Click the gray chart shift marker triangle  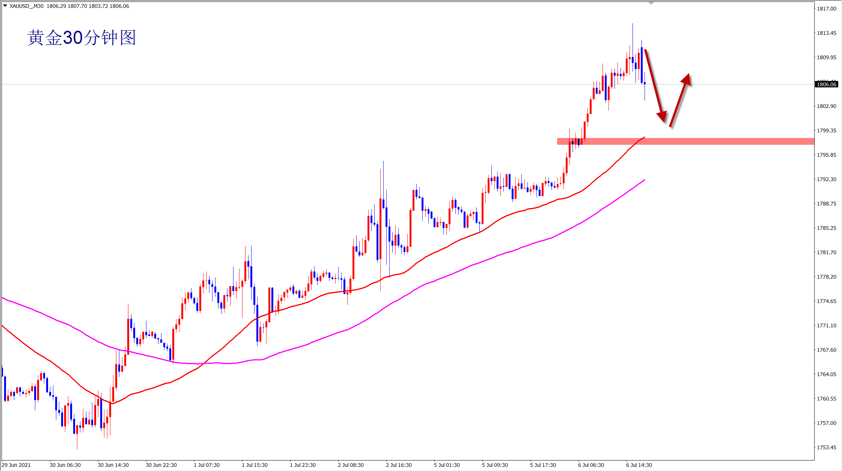point(651,3)
